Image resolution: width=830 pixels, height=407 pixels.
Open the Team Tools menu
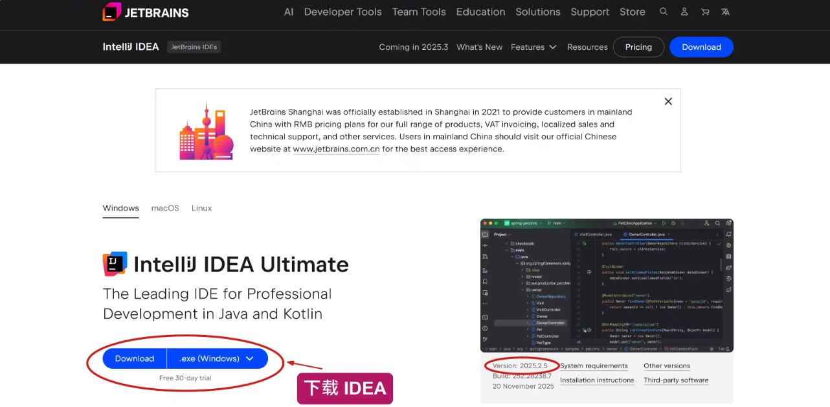pyautogui.click(x=419, y=12)
